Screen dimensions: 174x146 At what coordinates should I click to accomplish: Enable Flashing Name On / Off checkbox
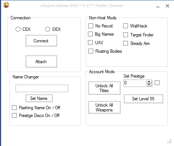pos(14,108)
